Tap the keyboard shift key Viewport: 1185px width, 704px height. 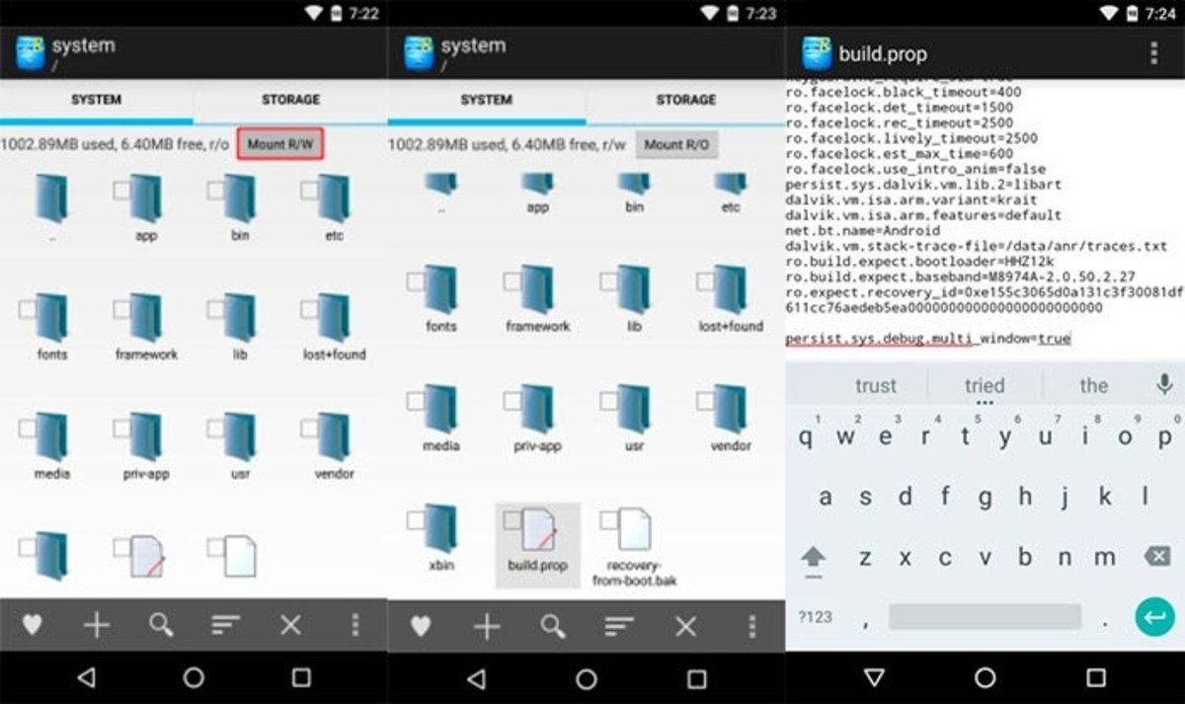click(813, 558)
